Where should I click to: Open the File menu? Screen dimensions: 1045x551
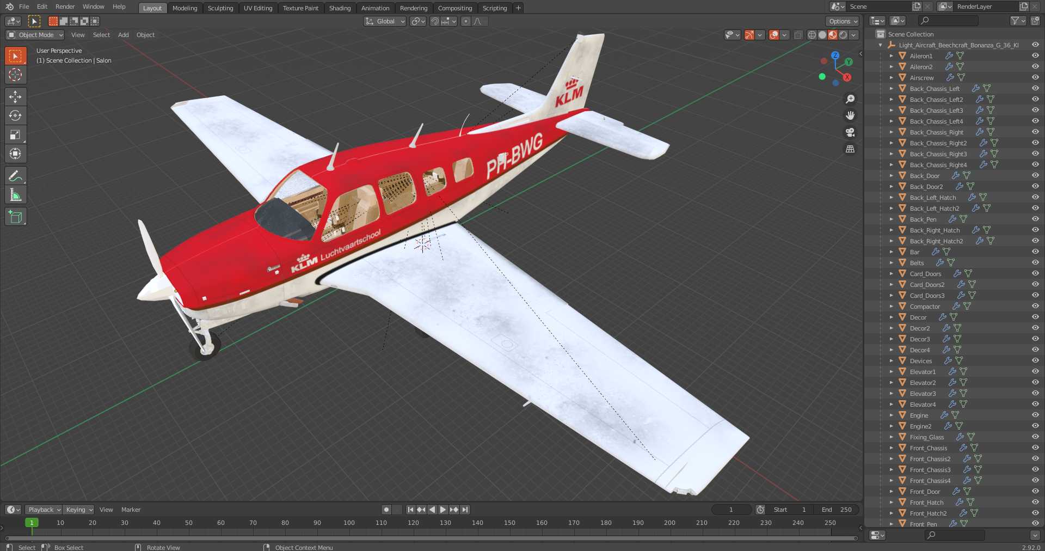(24, 7)
